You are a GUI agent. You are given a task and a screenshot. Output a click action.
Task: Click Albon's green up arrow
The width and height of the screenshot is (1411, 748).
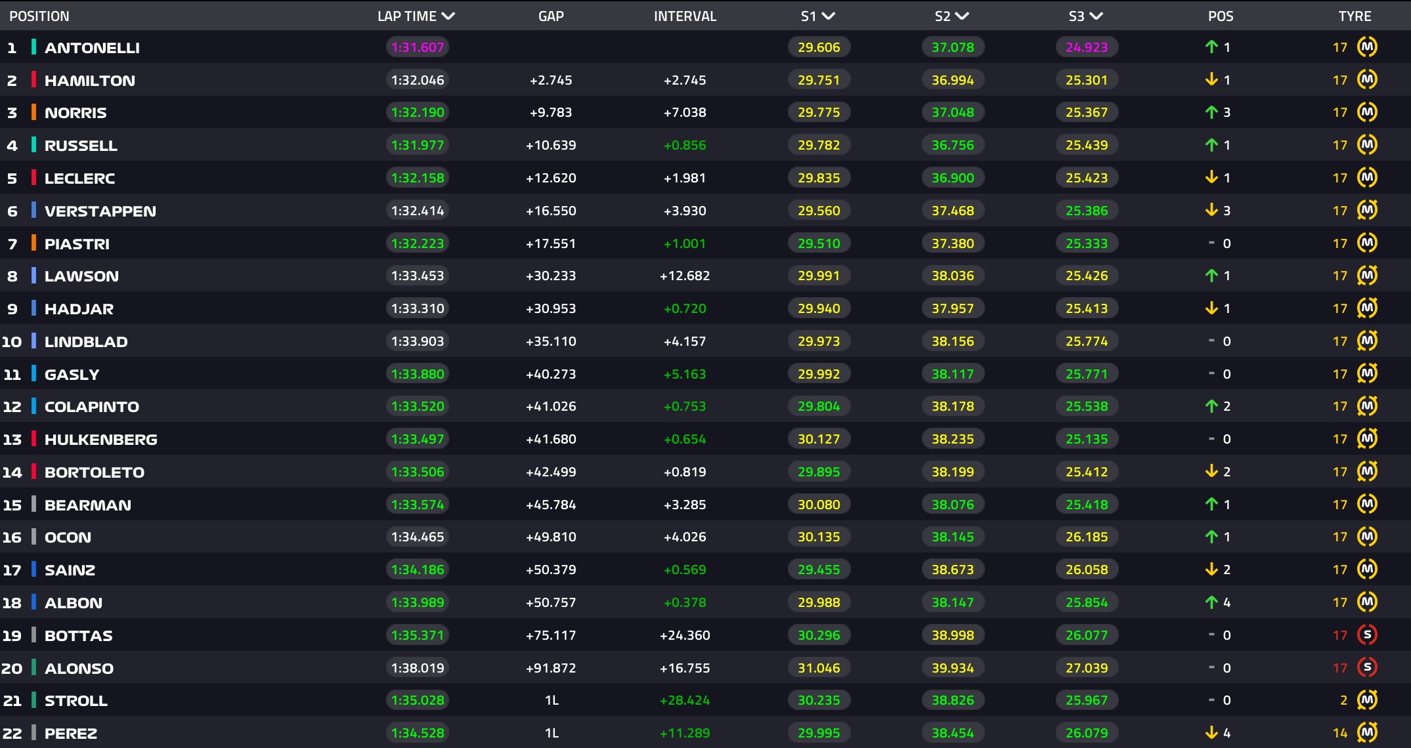point(1211,602)
